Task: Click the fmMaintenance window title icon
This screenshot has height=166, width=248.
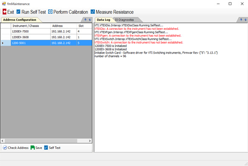Action: tap(4, 4)
